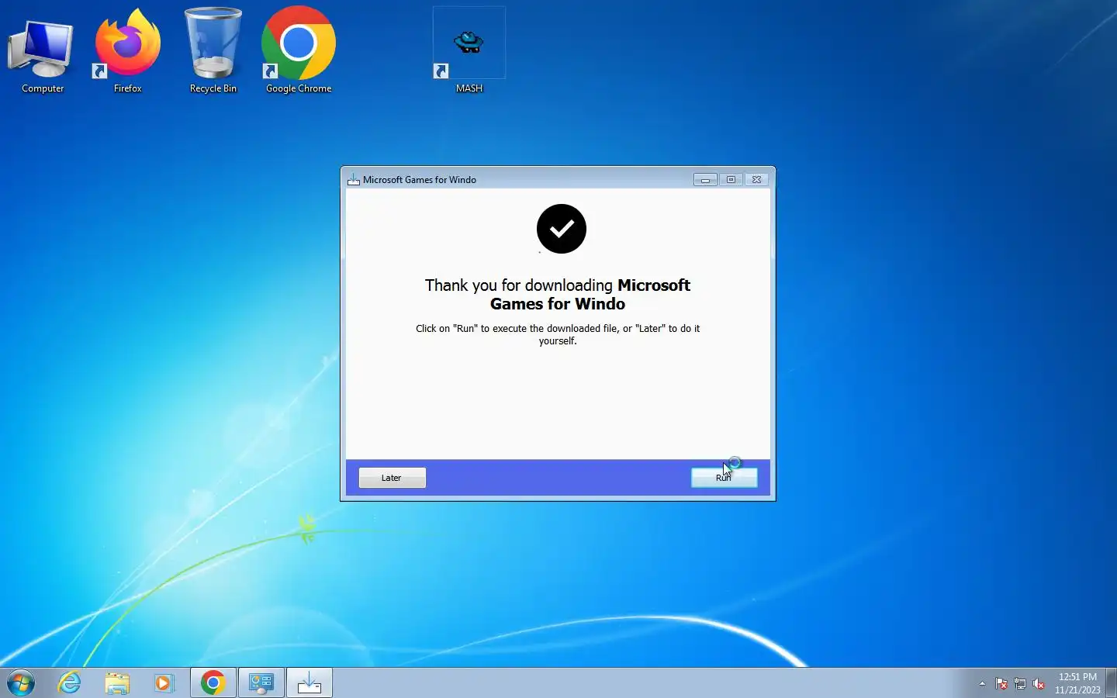
Task: Click the installer window title bar icon
Action: pos(353,180)
